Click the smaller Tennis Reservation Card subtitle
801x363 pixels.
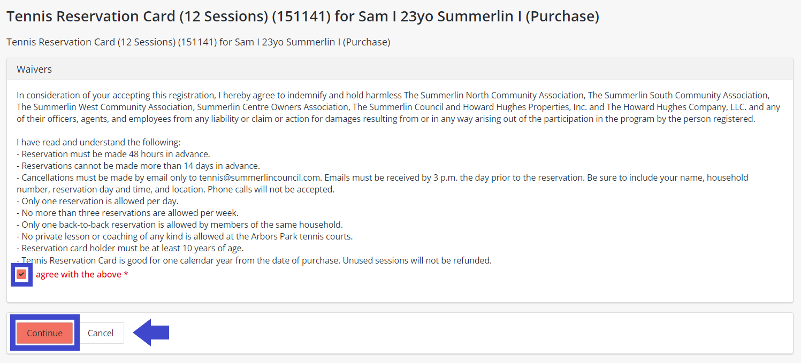pyautogui.click(x=198, y=42)
